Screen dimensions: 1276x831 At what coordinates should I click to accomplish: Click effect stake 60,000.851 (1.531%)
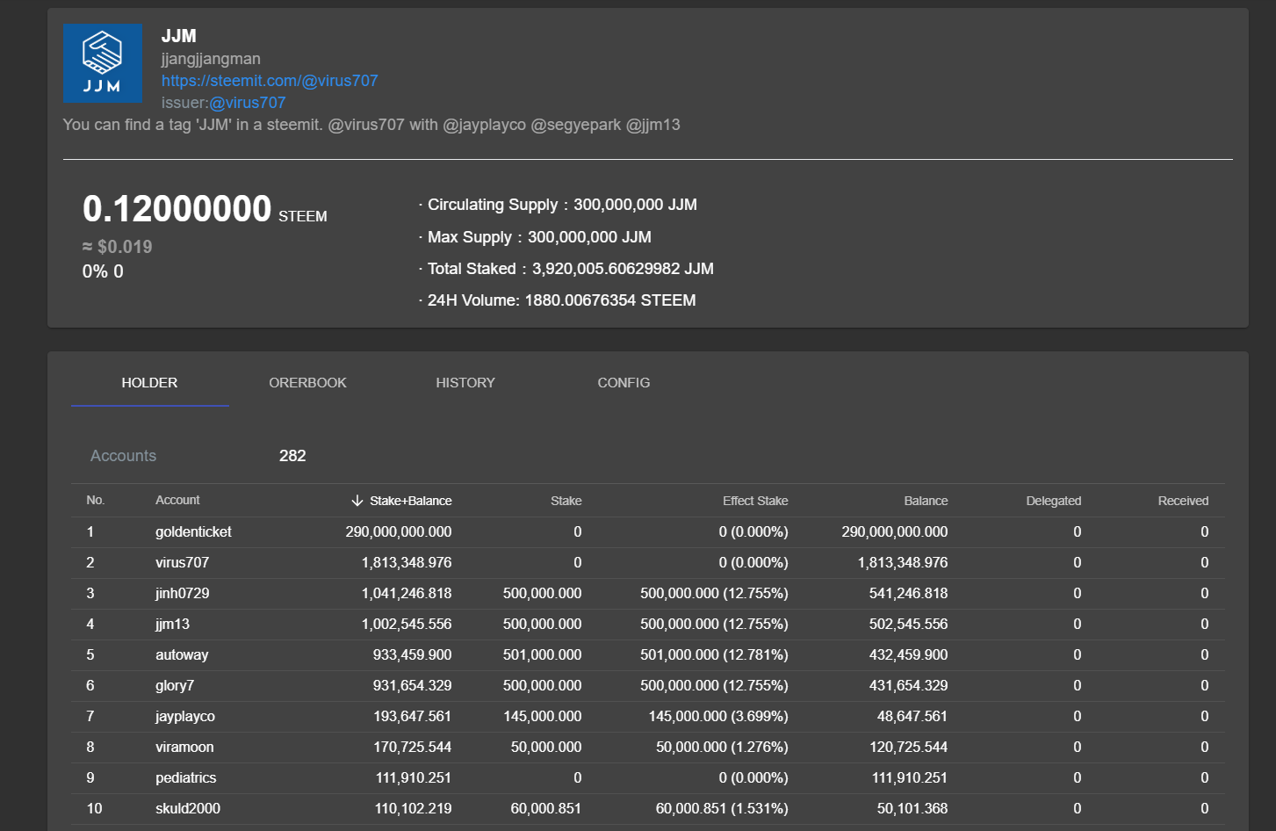(722, 809)
